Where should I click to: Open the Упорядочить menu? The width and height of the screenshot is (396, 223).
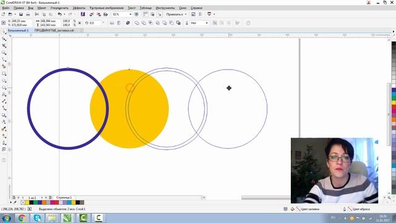coord(59,8)
